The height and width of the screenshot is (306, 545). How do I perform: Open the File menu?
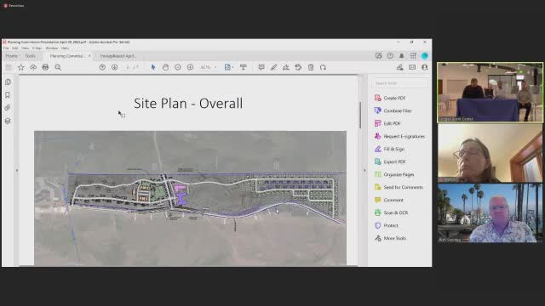[x=6, y=48]
